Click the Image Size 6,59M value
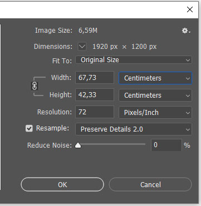This screenshot has height=206, width=201. (88, 31)
